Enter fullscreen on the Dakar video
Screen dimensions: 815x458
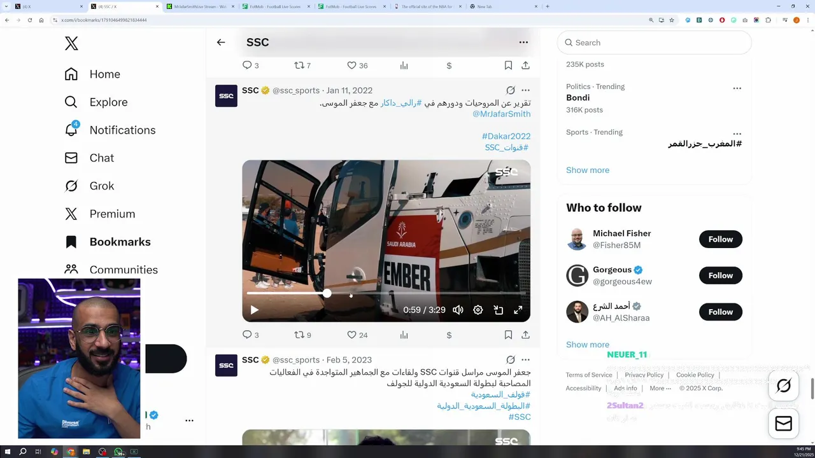[x=518, y=310]
